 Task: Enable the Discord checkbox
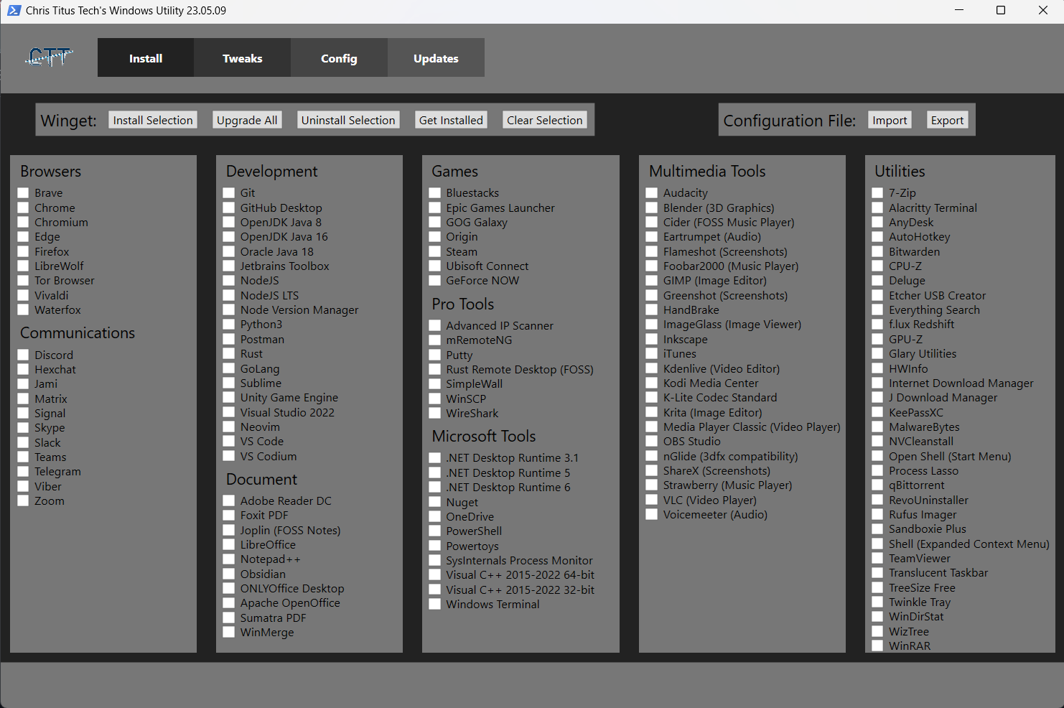tap(24, 355)
